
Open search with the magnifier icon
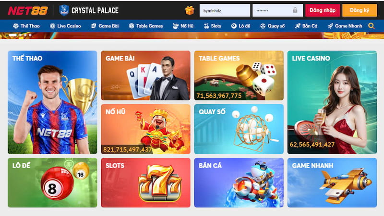pyautogui.click(x=371, y=26)
